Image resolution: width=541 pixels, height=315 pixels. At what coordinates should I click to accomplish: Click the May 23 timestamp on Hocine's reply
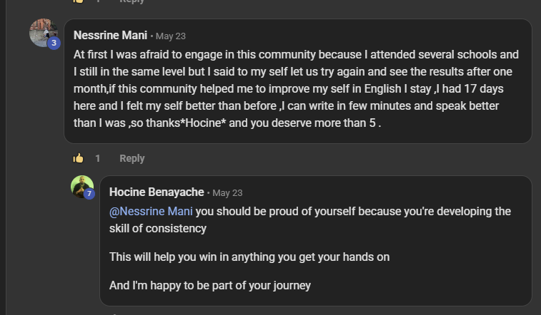tap(227, 192)
